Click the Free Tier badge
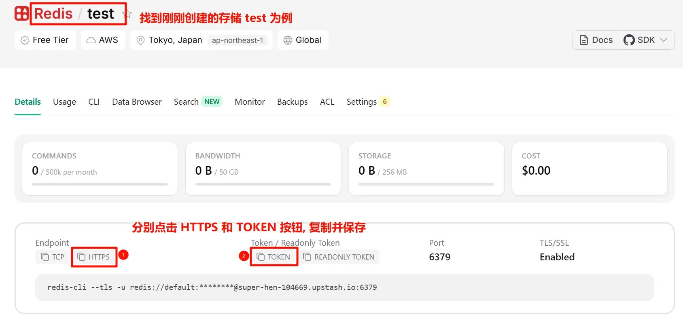Viewport: 683px width, 323px height. [45, 40]
